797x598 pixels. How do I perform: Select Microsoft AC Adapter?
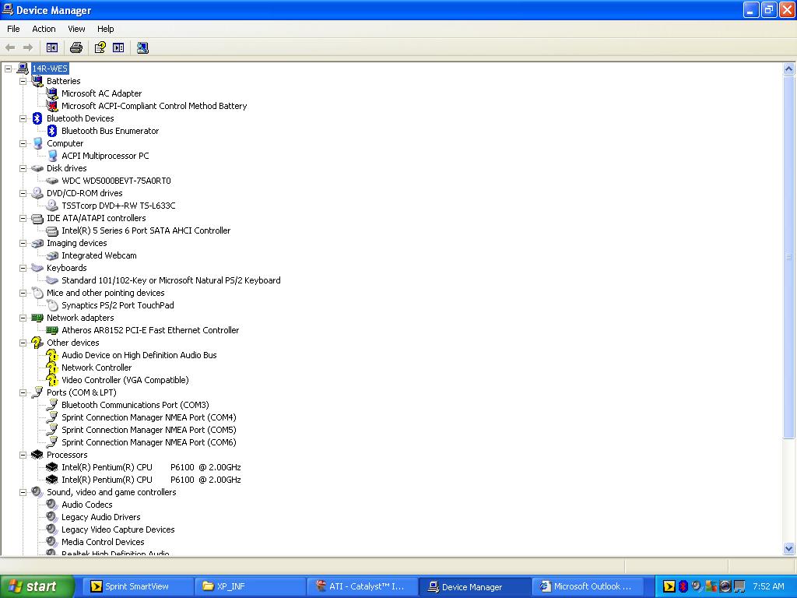pos(101,93)
